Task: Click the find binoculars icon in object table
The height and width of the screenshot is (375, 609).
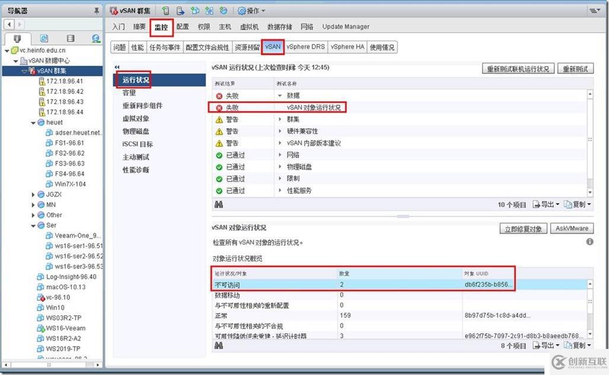Action: (x=219, y=345)
